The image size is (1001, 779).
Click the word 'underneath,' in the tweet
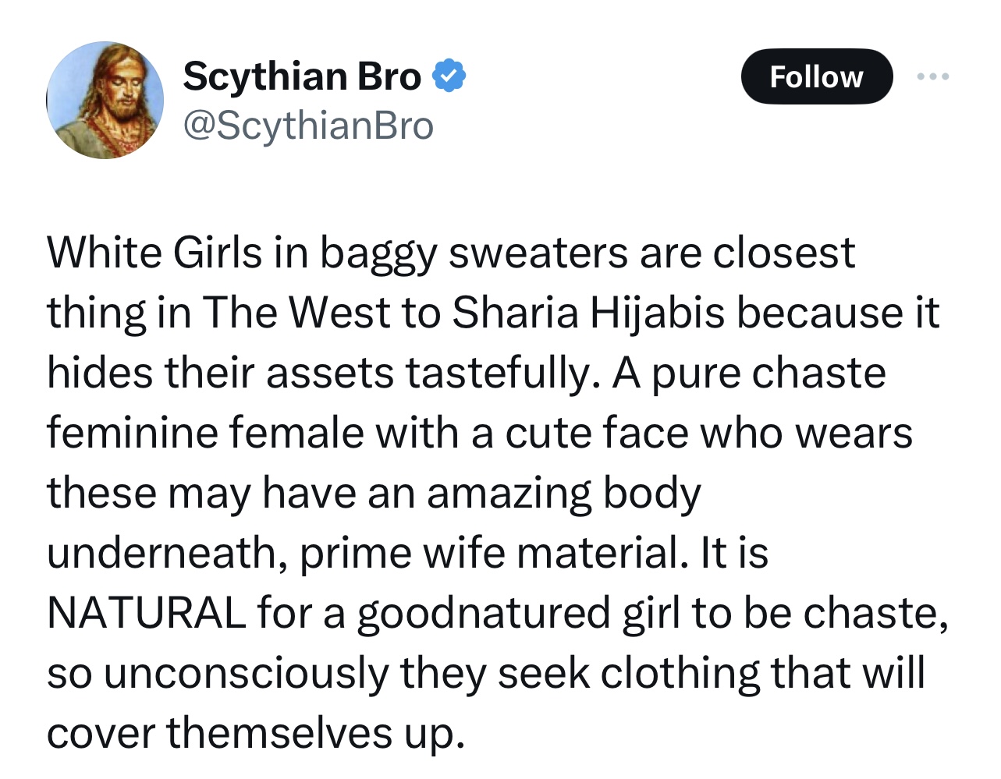(167, 554)
